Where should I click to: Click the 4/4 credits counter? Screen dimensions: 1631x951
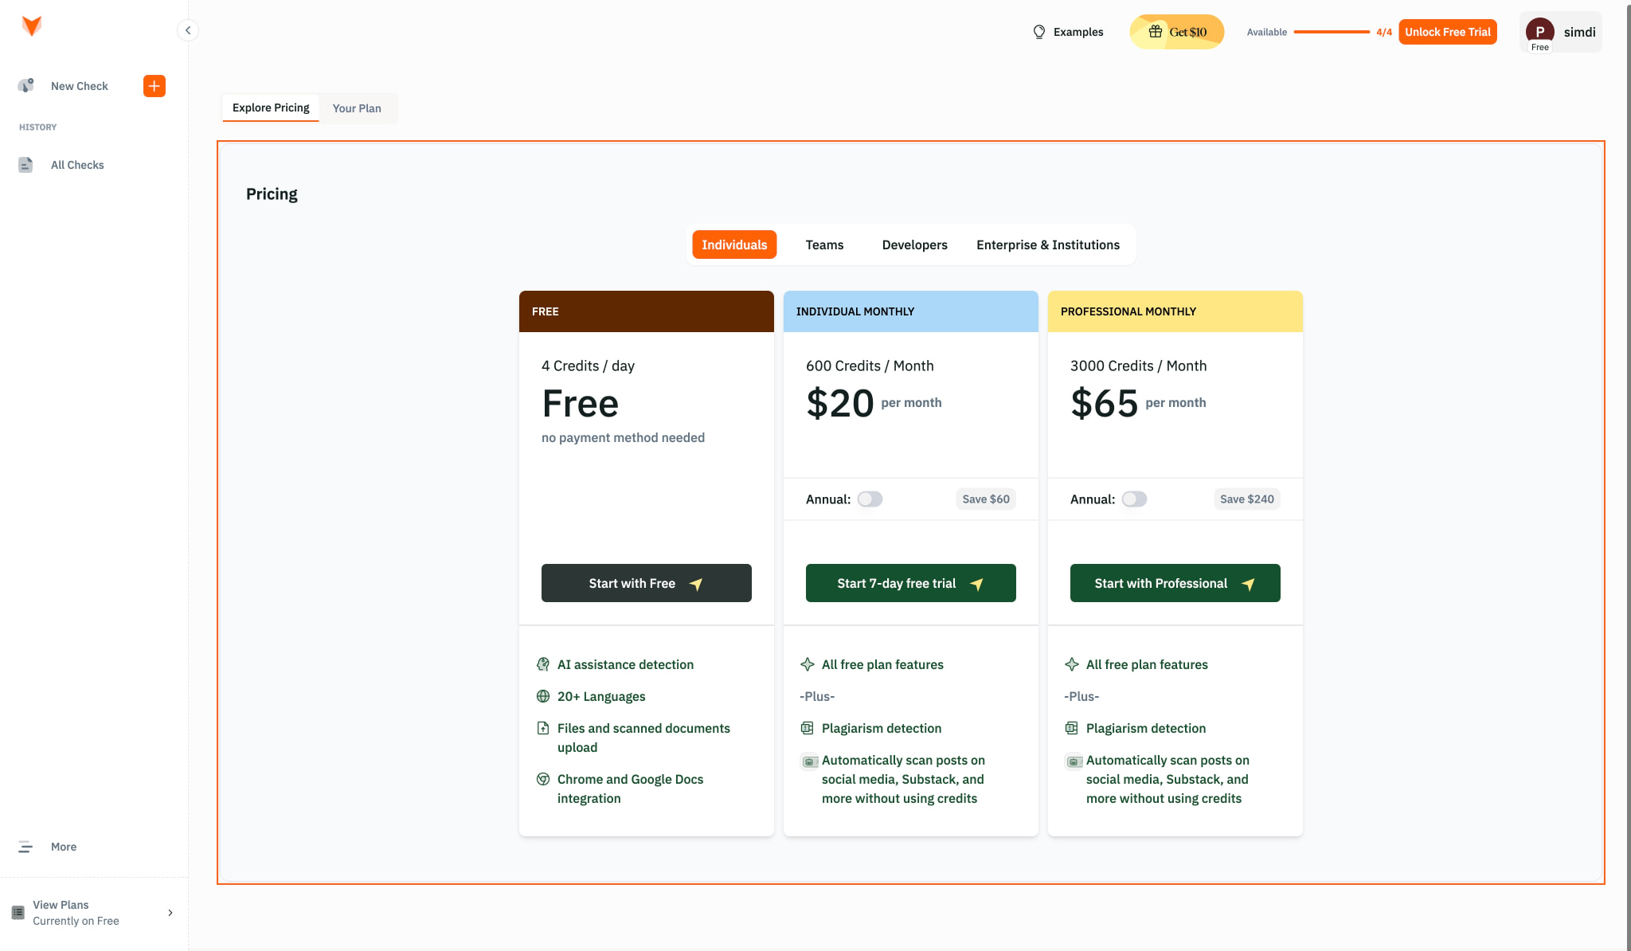[1384, 32]
